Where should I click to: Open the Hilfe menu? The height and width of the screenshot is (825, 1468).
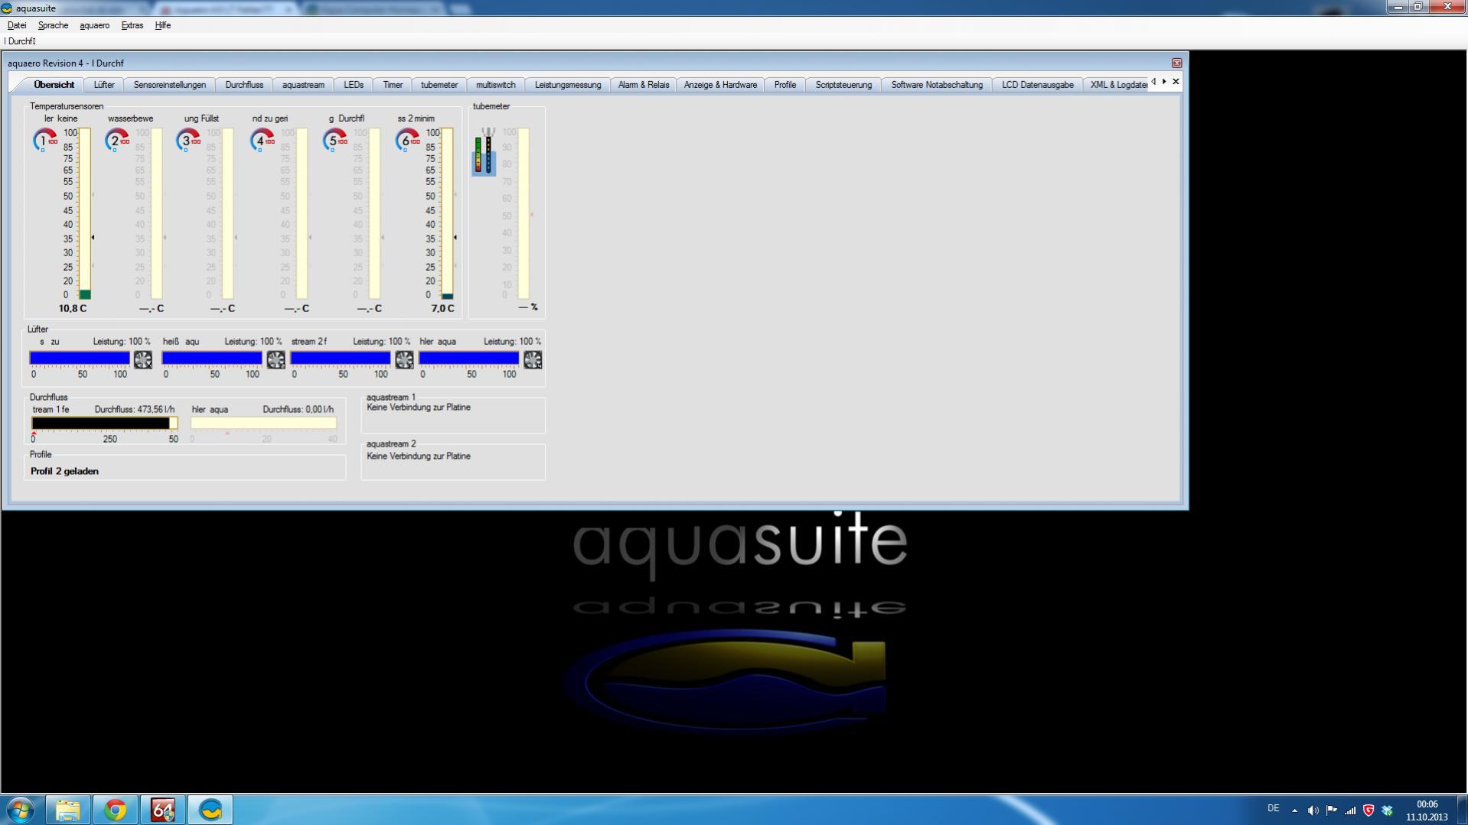[x=163, y=25]
